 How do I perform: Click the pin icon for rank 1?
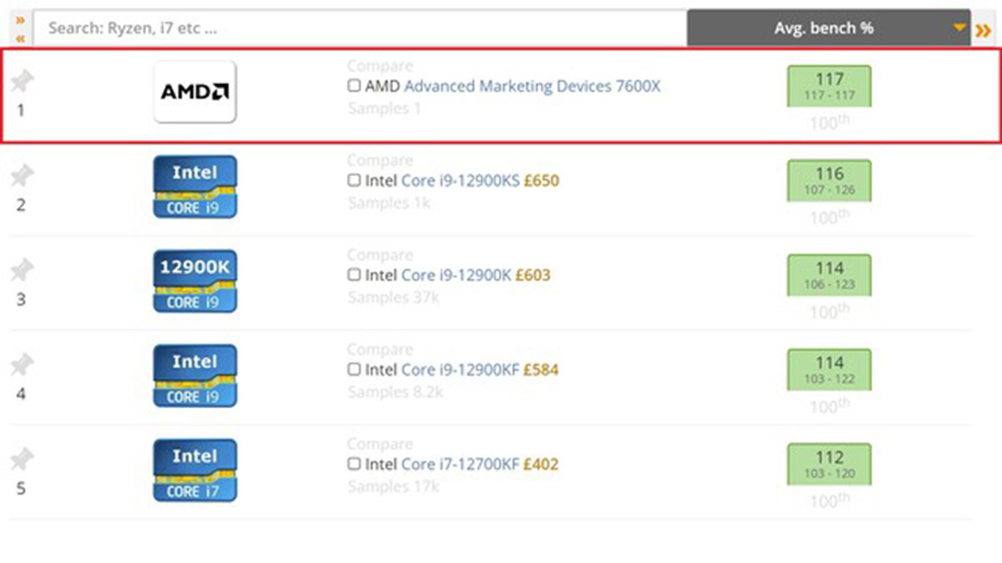(22, 81)
